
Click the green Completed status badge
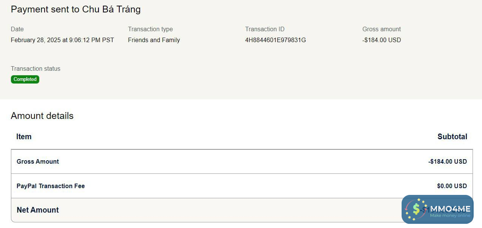click(25, 79)
